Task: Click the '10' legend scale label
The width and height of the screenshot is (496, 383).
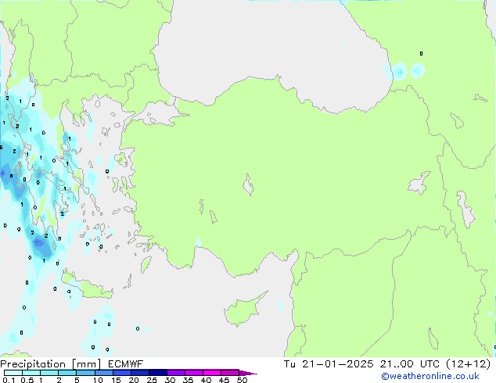Action: [98, 380]
